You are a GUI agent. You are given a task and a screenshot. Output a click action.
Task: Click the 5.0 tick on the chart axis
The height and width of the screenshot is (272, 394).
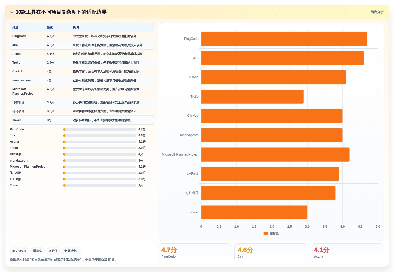[x=378, y=227]
